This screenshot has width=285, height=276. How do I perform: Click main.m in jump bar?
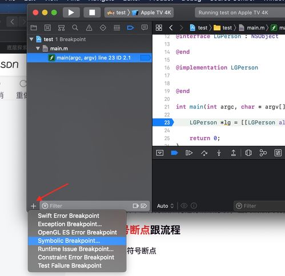(252, 28)
